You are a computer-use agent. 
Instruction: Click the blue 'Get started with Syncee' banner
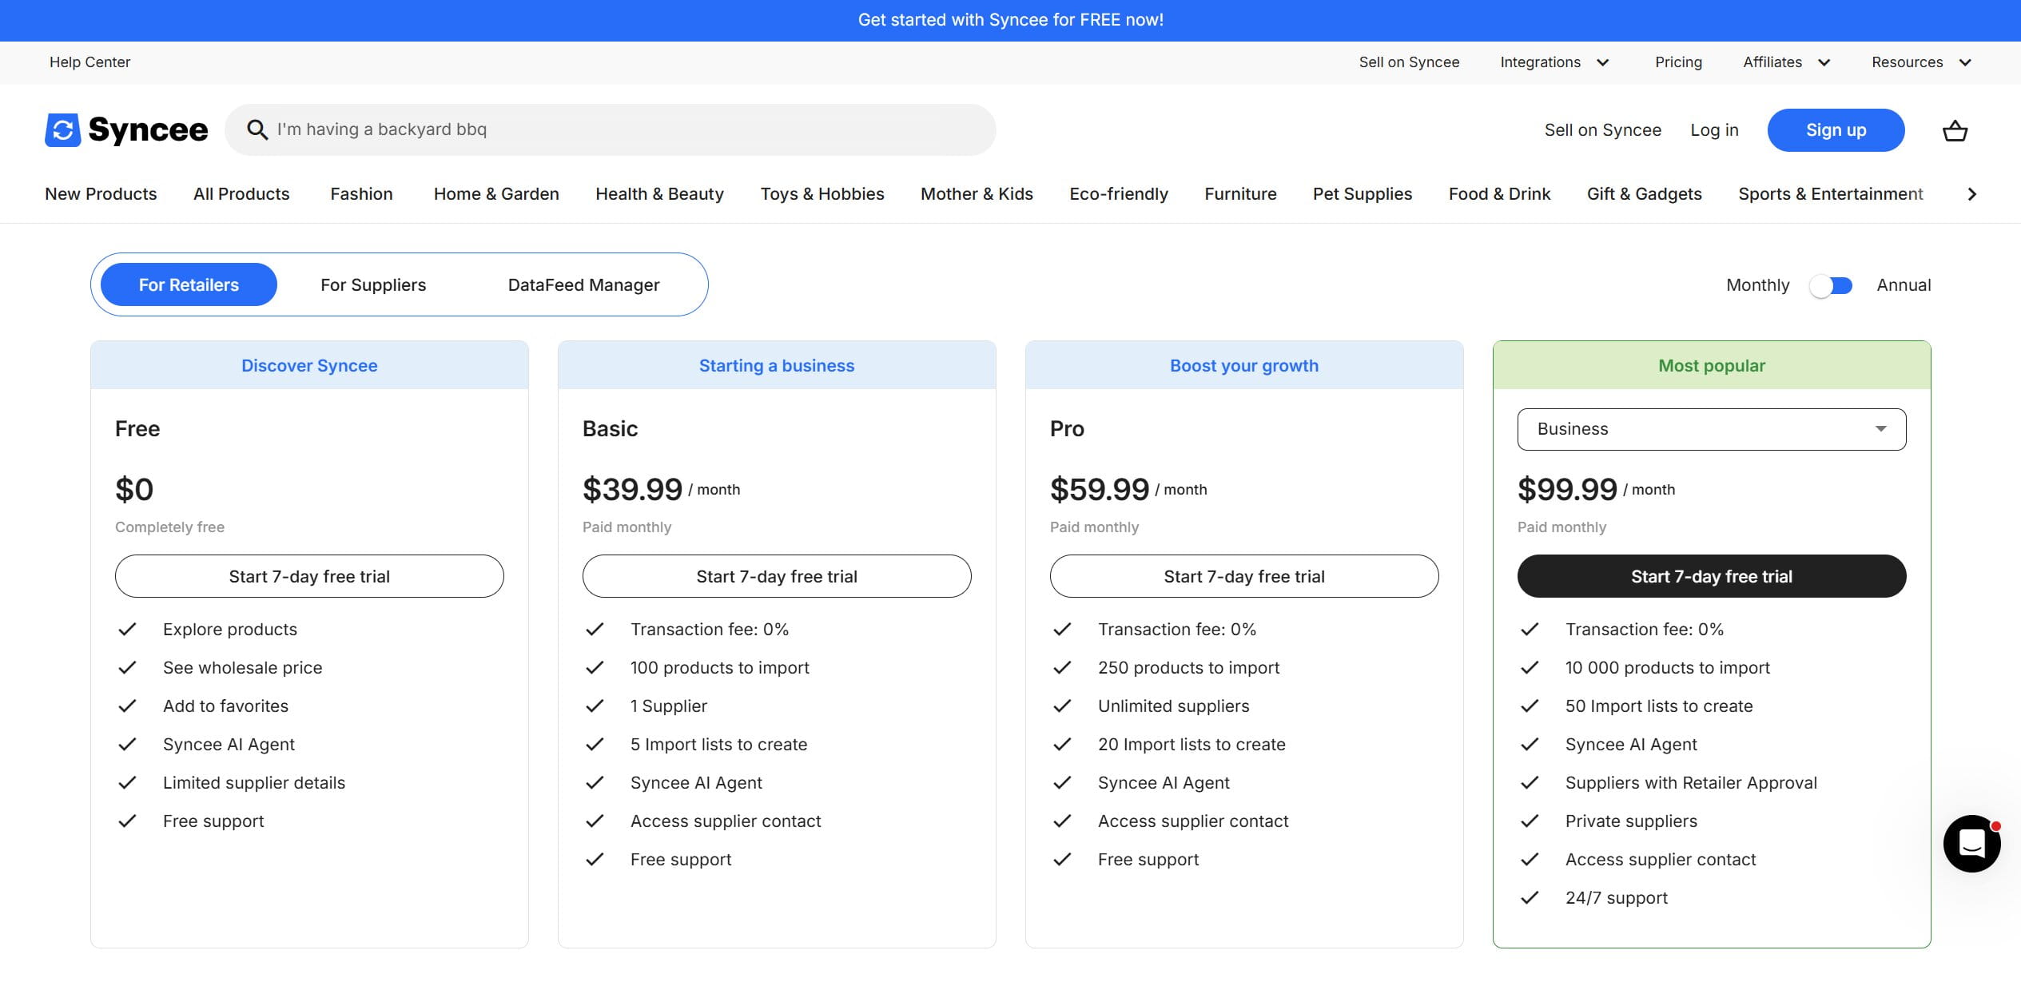click(1010, 20)
